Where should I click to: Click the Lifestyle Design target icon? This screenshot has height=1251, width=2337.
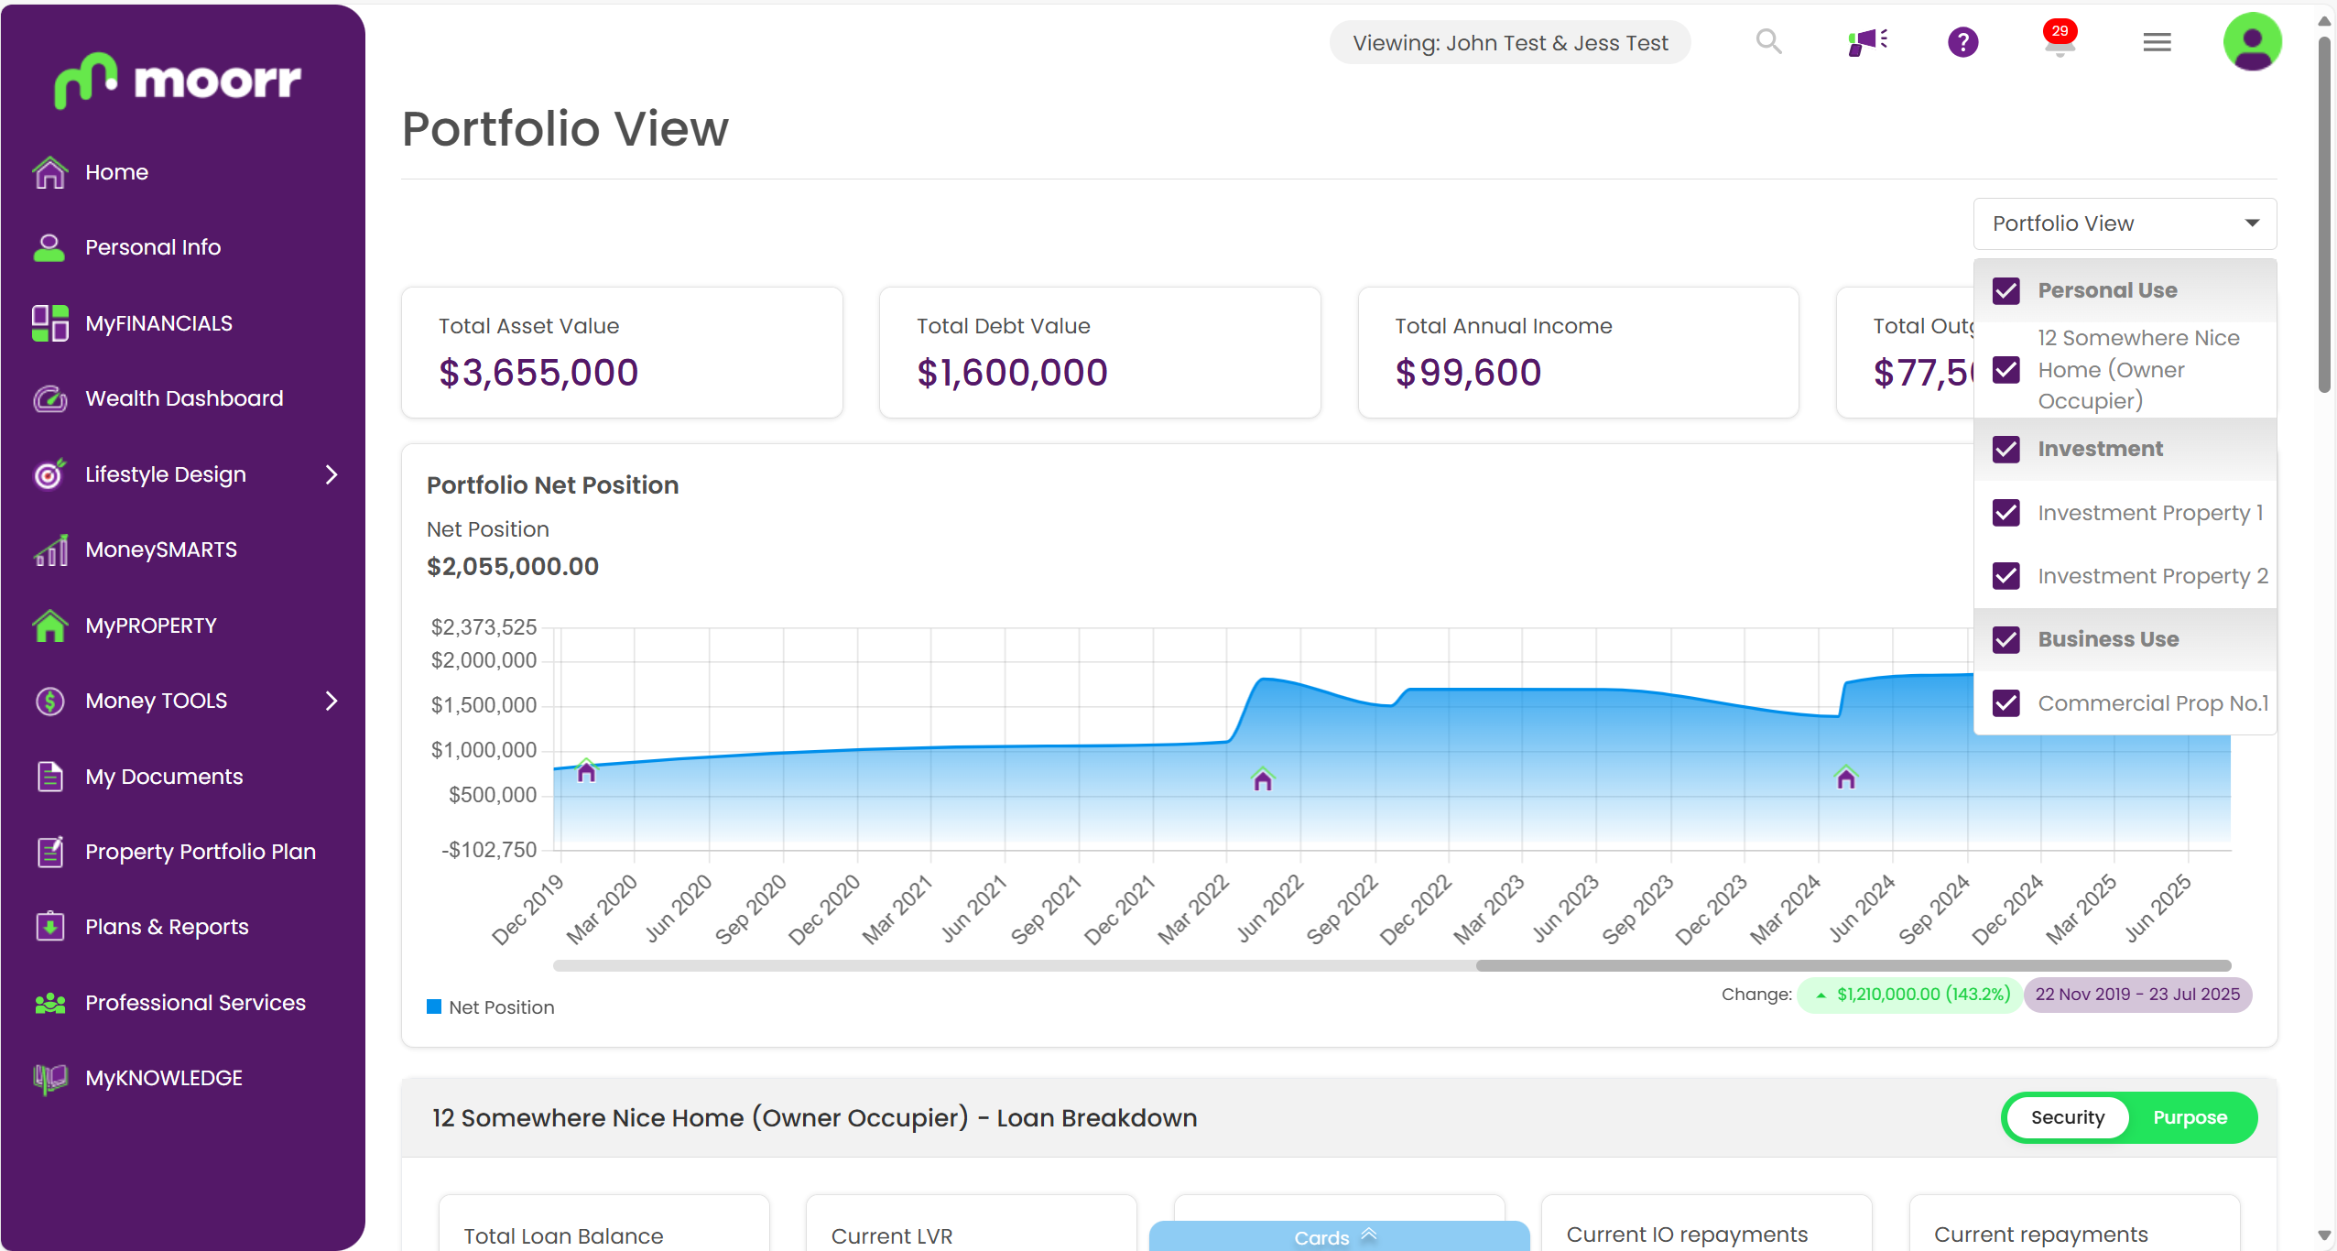(x=49, y=474)
